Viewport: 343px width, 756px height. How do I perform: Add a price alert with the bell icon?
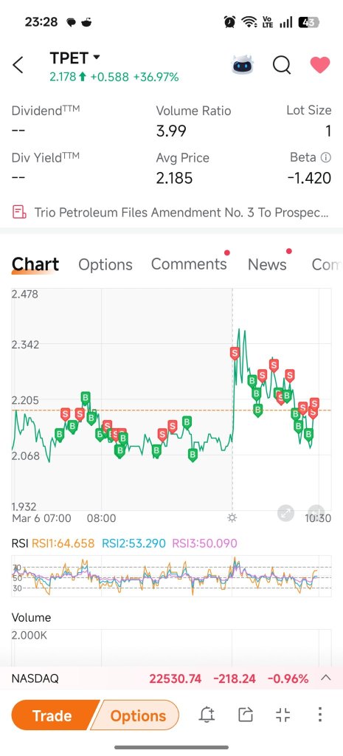[x=207, y=715]
